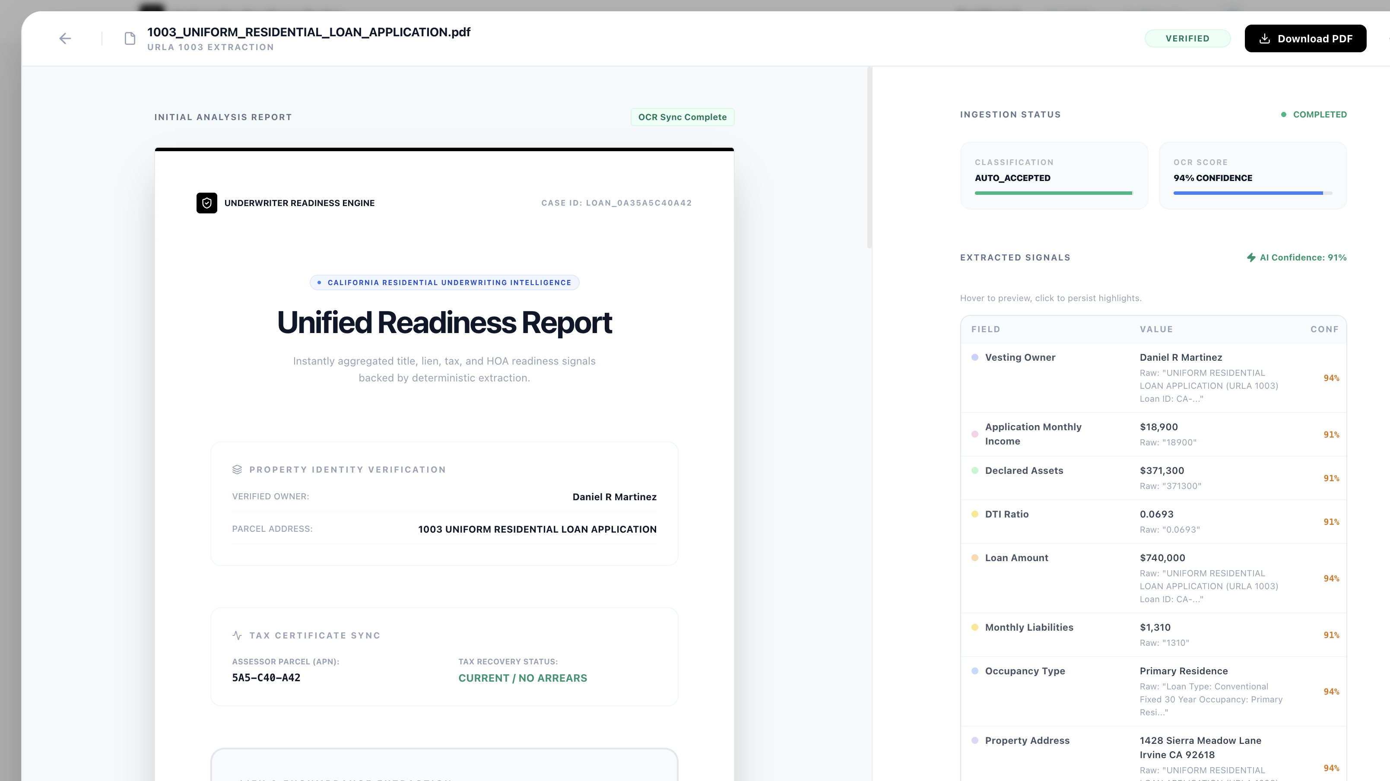Click the Vesting Owner color dot

point(974,357)
